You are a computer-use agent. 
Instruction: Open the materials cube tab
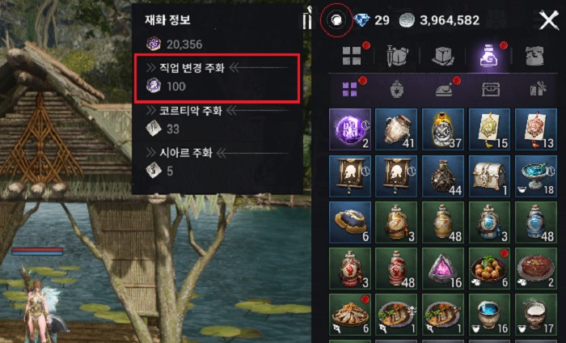coord(442,56)
